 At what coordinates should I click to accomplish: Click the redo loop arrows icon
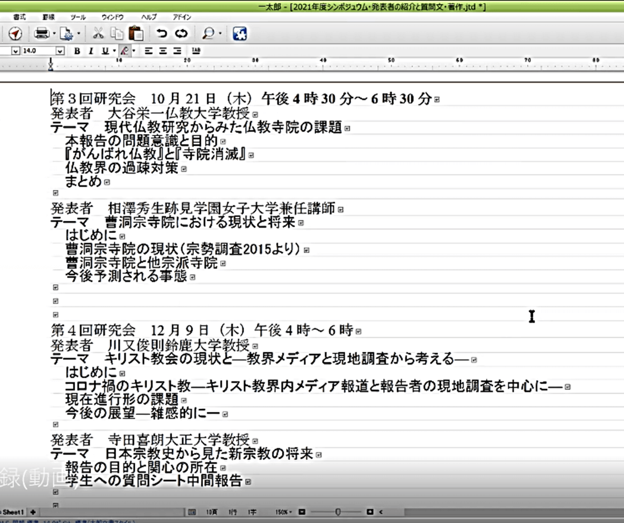pyautogui.click(x=182, y=34)
